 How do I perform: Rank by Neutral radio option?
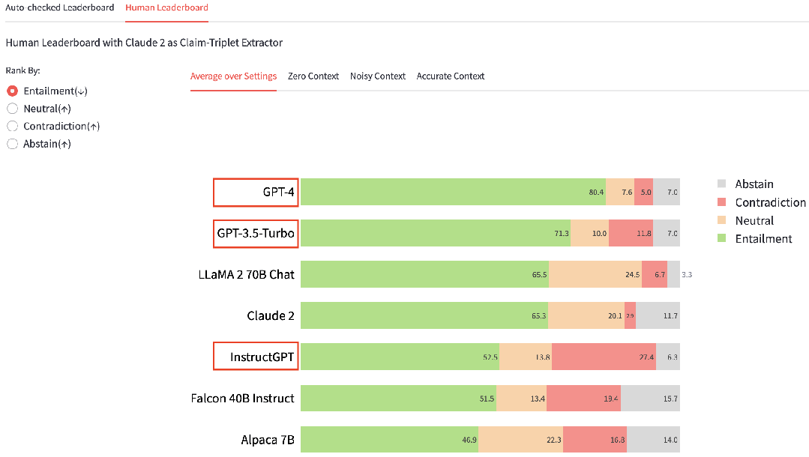13,109
